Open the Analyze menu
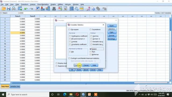 (x=33, y=4)
